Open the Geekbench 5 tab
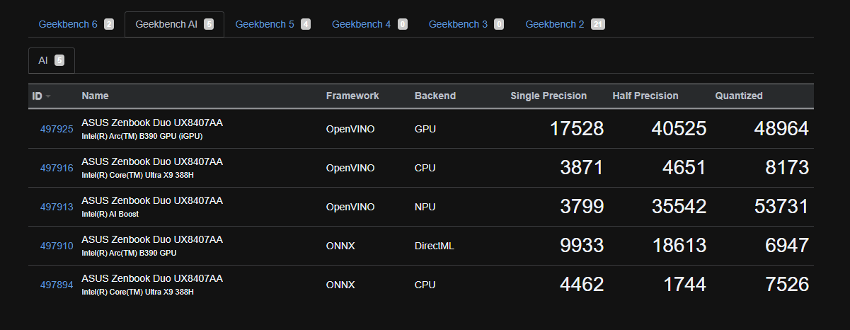850x330 pixels. [272, 24]
